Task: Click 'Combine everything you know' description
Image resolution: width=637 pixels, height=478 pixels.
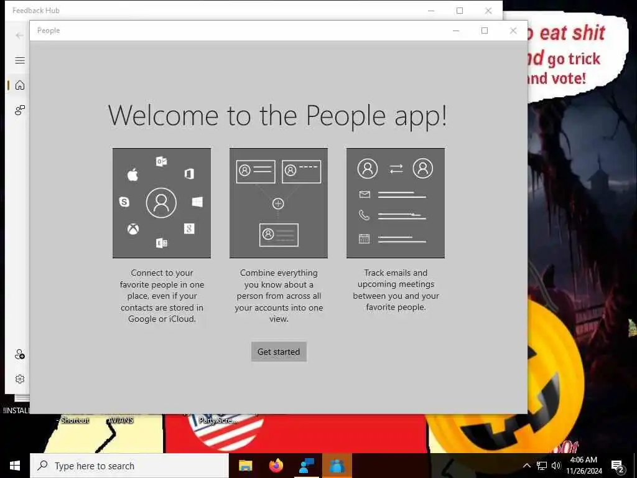Action: coord(279,296)
